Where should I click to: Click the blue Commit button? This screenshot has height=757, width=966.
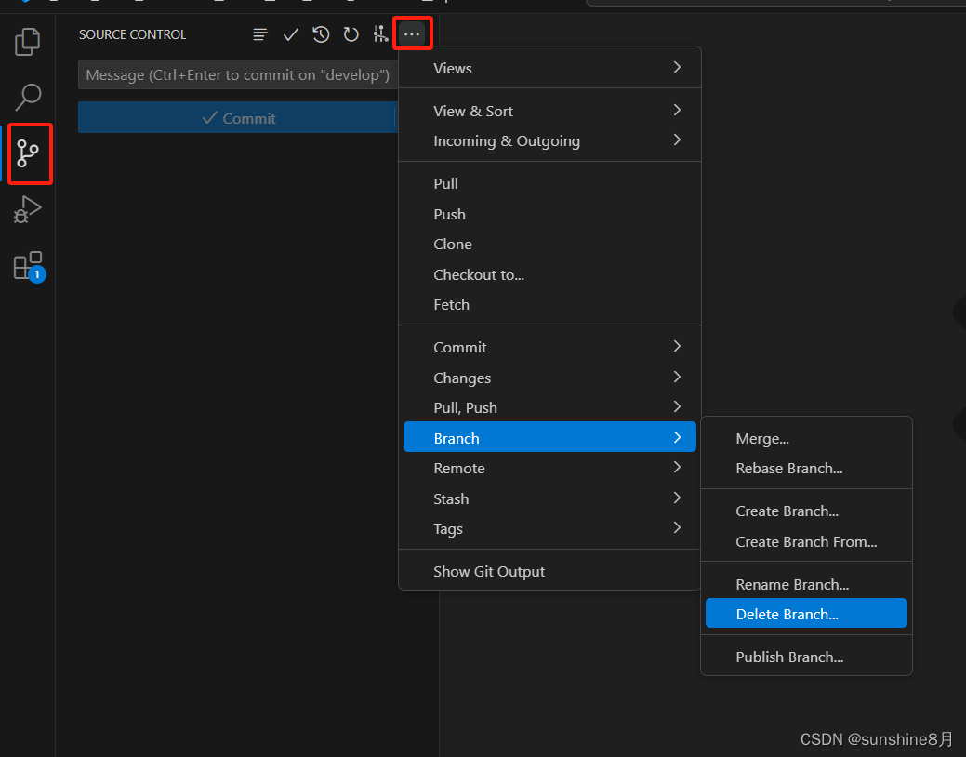pyautogui.click(x=238, y=118)
